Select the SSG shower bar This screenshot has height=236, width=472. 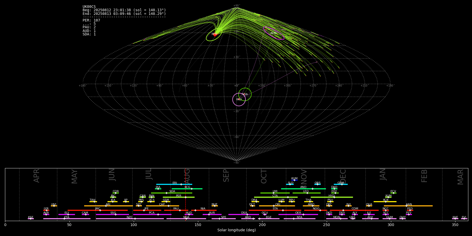[112, 214]
